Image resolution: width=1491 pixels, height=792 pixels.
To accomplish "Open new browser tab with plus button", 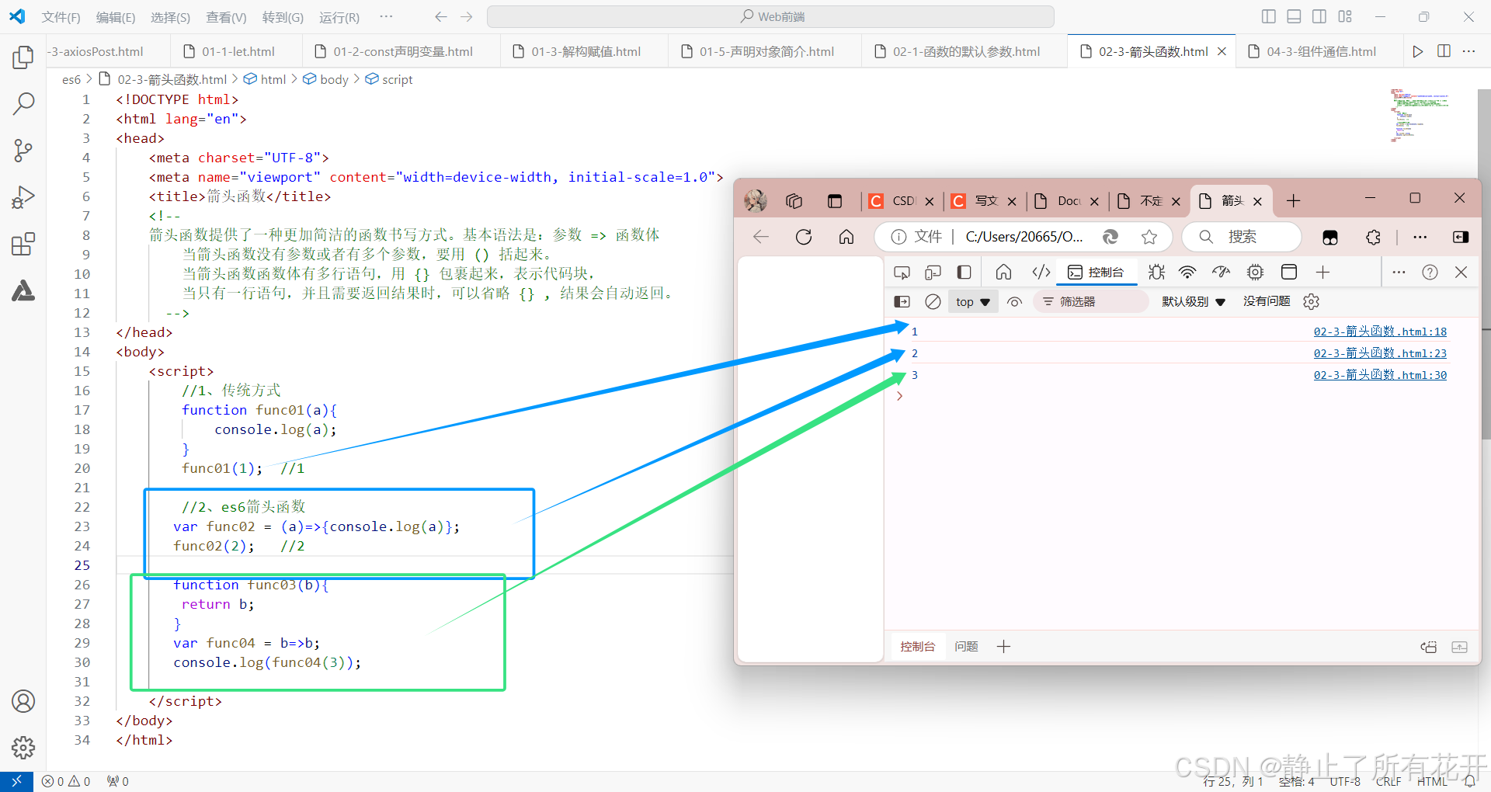I will point(1293,201).
